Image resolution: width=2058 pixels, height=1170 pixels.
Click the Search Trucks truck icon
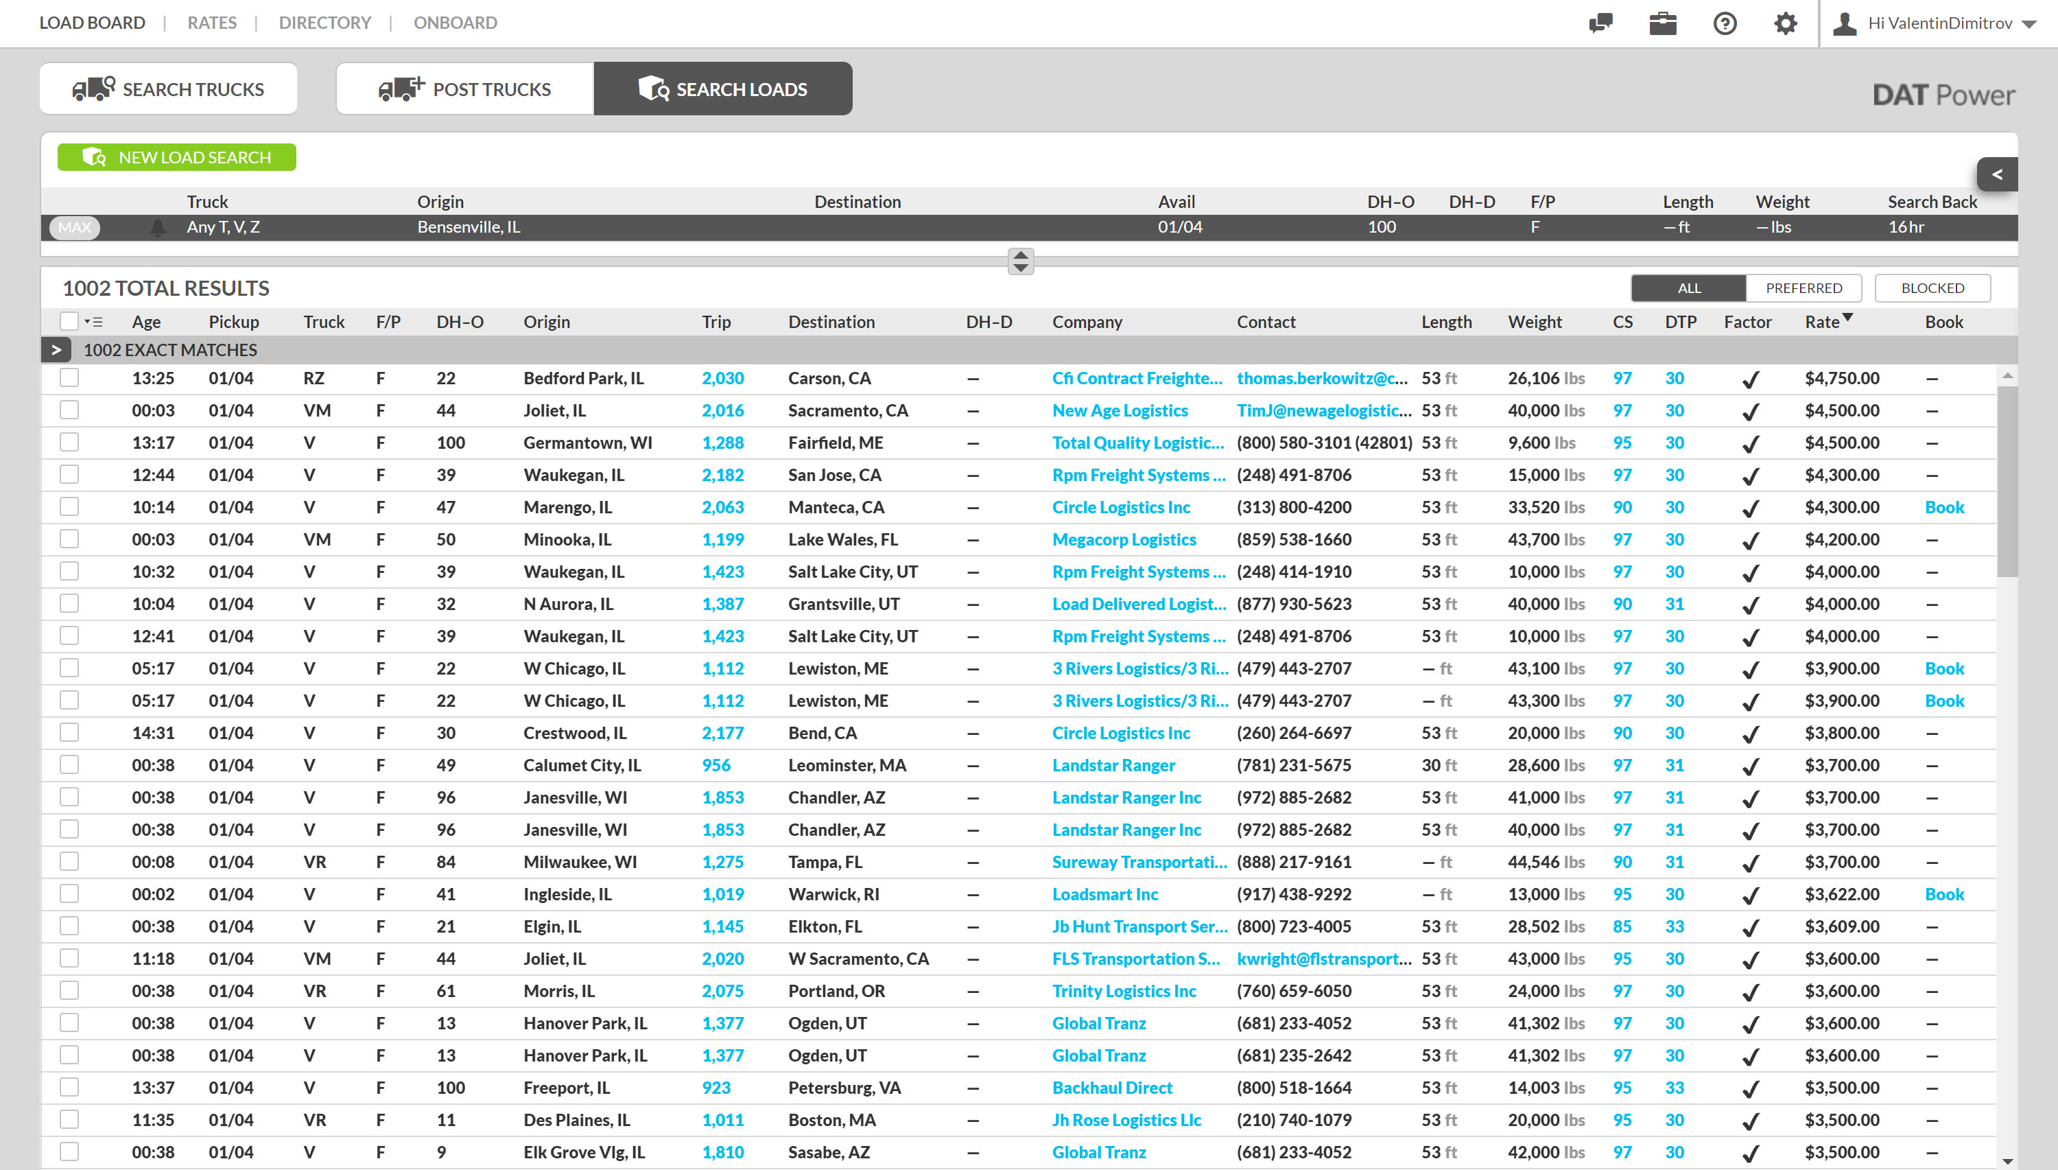click(93, 89)
